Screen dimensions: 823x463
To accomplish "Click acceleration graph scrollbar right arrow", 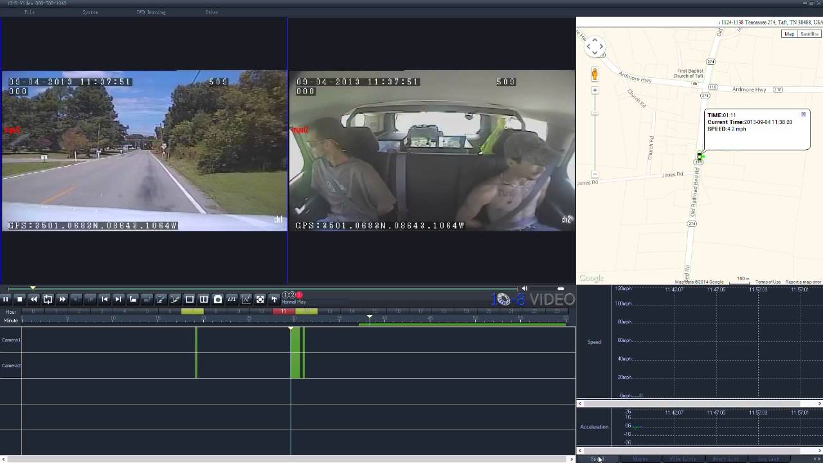I will (819, 451).
